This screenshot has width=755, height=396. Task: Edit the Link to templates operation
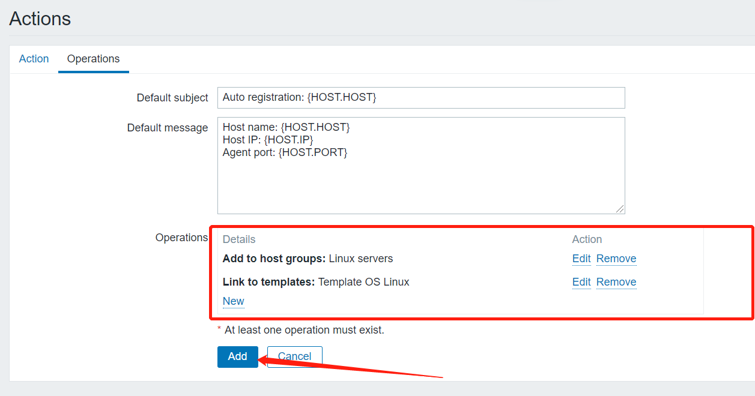tap(581, 282)
